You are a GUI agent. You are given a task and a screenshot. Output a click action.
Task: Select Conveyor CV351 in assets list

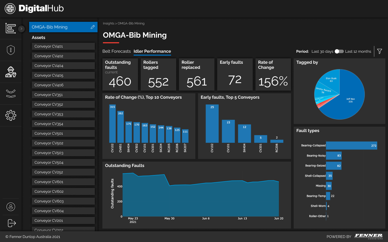(x=63, y=95)
